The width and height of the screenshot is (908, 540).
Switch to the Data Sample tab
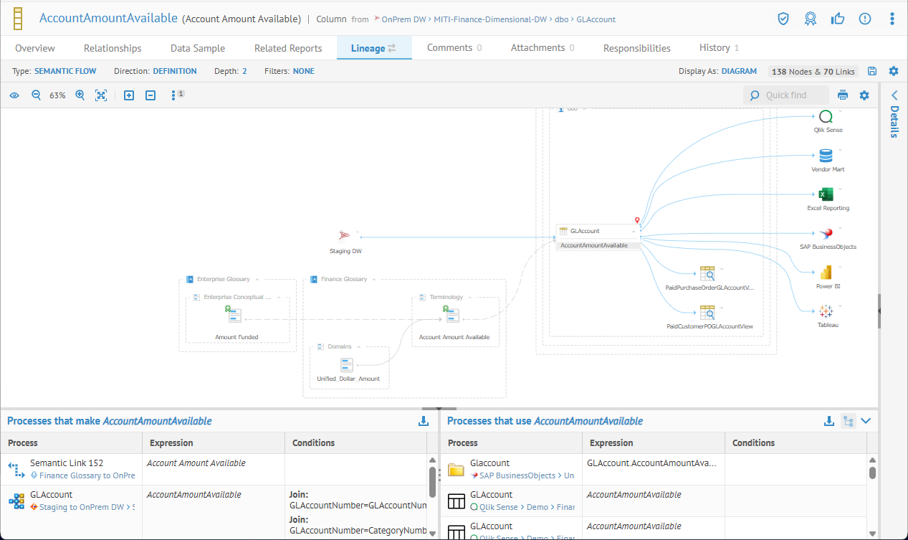197,48
